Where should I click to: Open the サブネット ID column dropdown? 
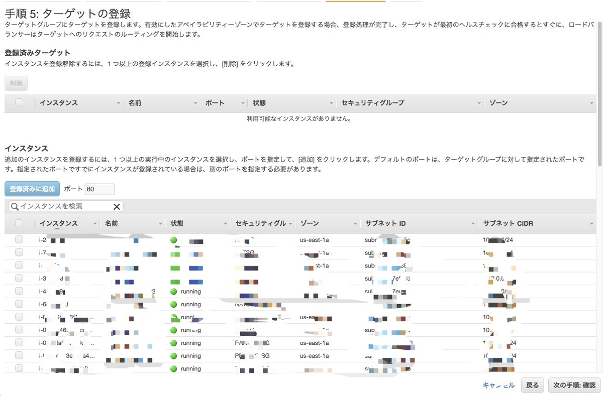(x=473, y=223)
